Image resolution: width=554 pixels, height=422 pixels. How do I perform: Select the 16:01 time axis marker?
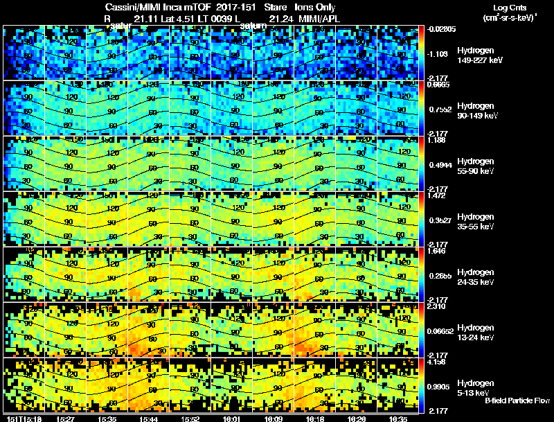231,419
